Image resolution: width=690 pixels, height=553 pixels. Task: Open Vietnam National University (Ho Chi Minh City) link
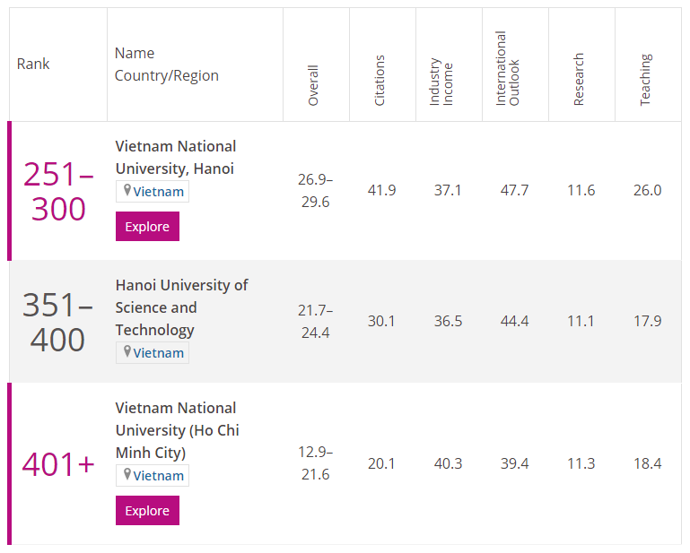(177, 429)
